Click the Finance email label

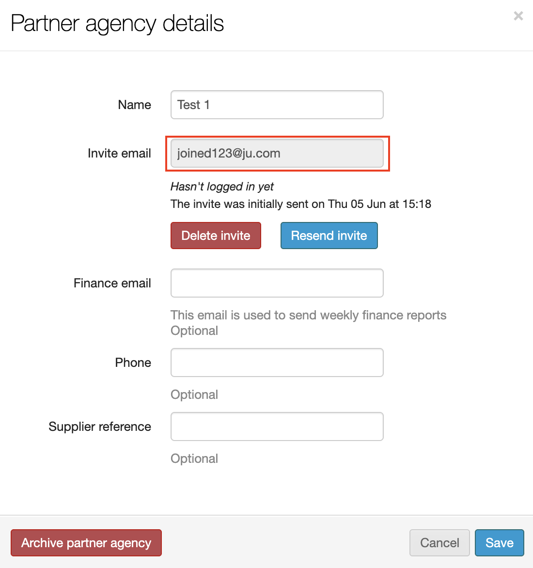click(112, 283)
